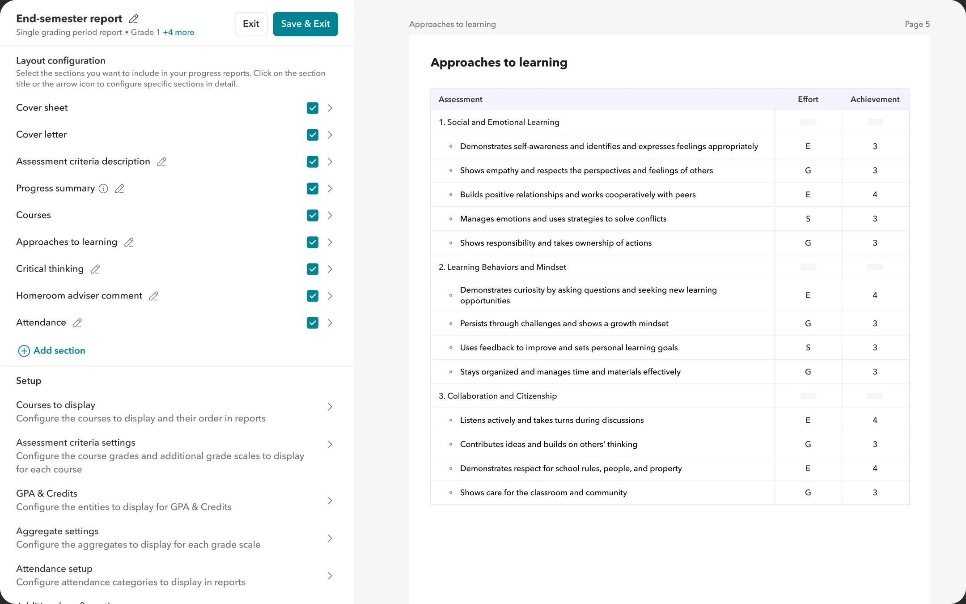The height and width of the screenshot is (604, 966).
Task: Toggle Approaches to learning checkbox
Action: pos(313,242)
